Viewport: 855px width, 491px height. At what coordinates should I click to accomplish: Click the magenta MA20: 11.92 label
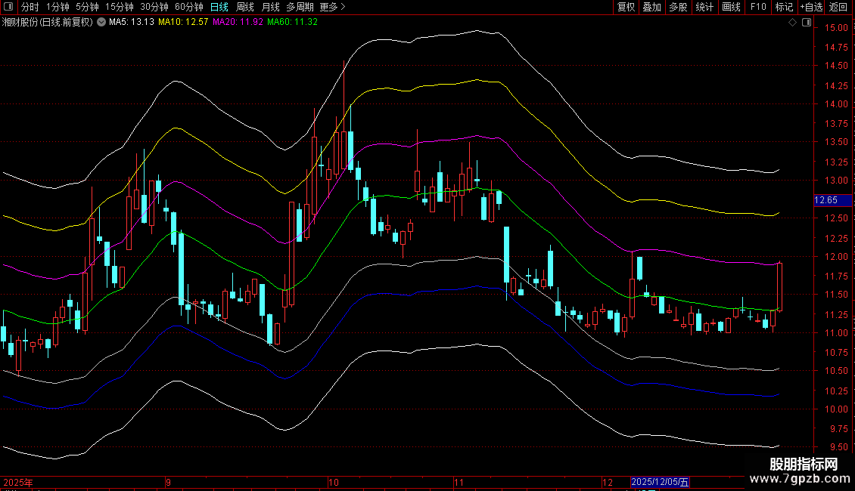tap(238, 22)
